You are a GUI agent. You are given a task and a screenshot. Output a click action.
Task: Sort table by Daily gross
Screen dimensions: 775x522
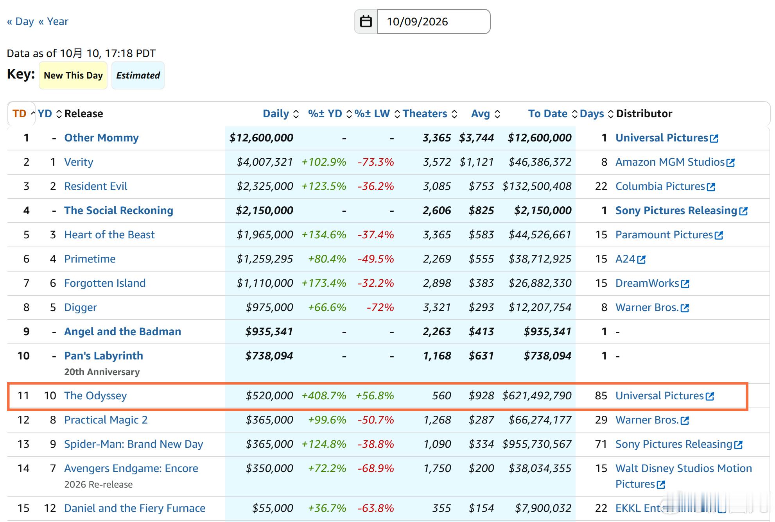[281, 114]
